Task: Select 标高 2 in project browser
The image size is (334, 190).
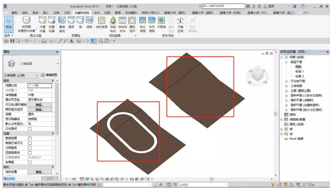Action: 299,77
